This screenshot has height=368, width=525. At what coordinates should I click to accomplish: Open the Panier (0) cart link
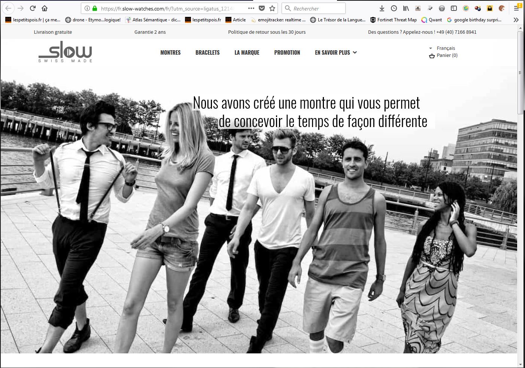tap(447, 55)
